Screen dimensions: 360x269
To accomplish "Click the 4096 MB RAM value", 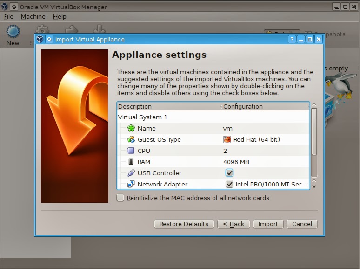I will (x=236, y=162).
